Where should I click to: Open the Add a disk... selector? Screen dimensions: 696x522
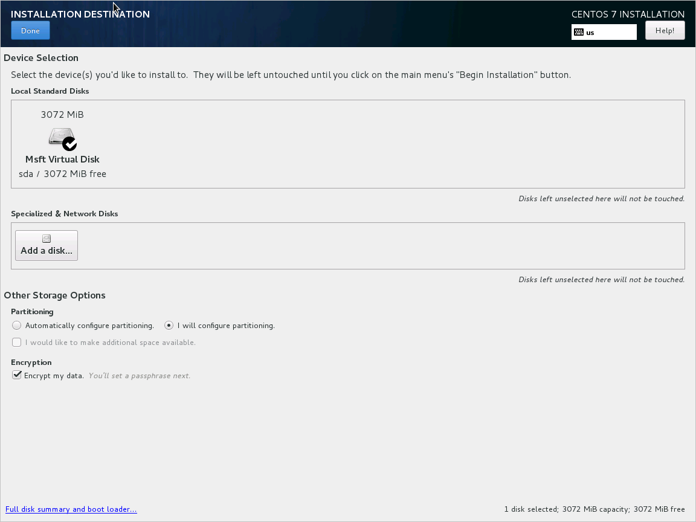(x=46, y=245)
